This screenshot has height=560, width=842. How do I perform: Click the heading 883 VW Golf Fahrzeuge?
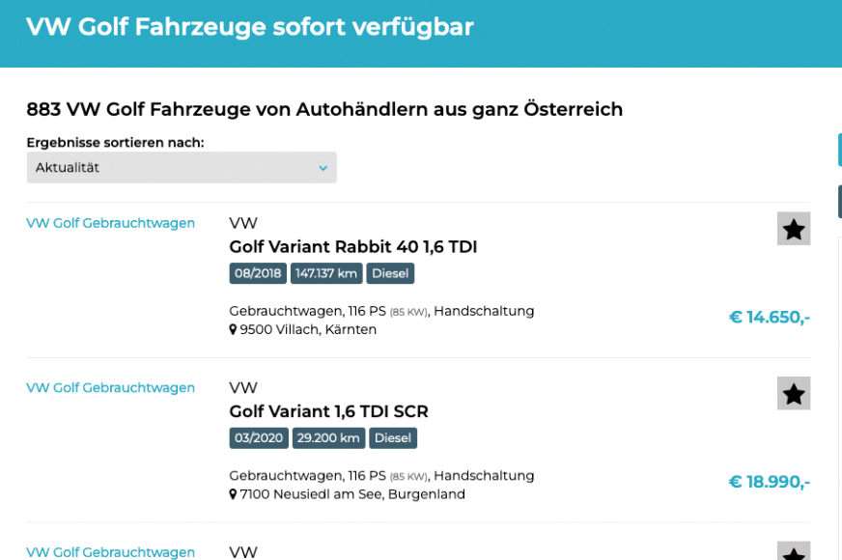[324, 109]
